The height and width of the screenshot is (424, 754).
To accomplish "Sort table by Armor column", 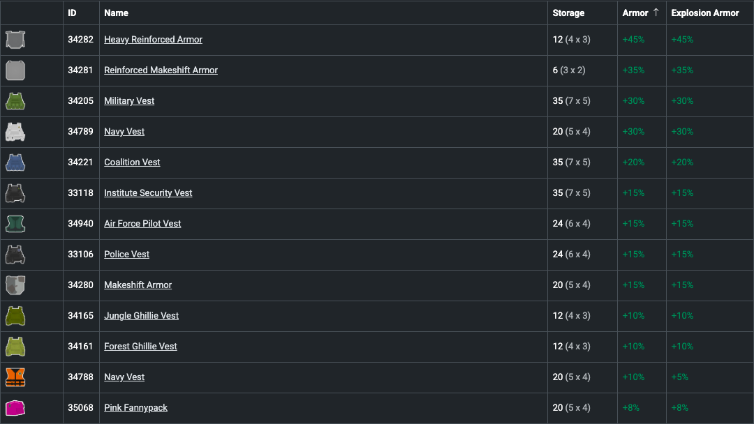I will click(635, 13).
